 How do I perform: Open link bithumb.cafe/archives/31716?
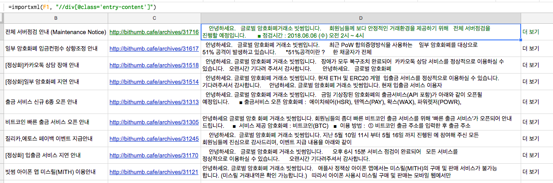pos(154,32)
